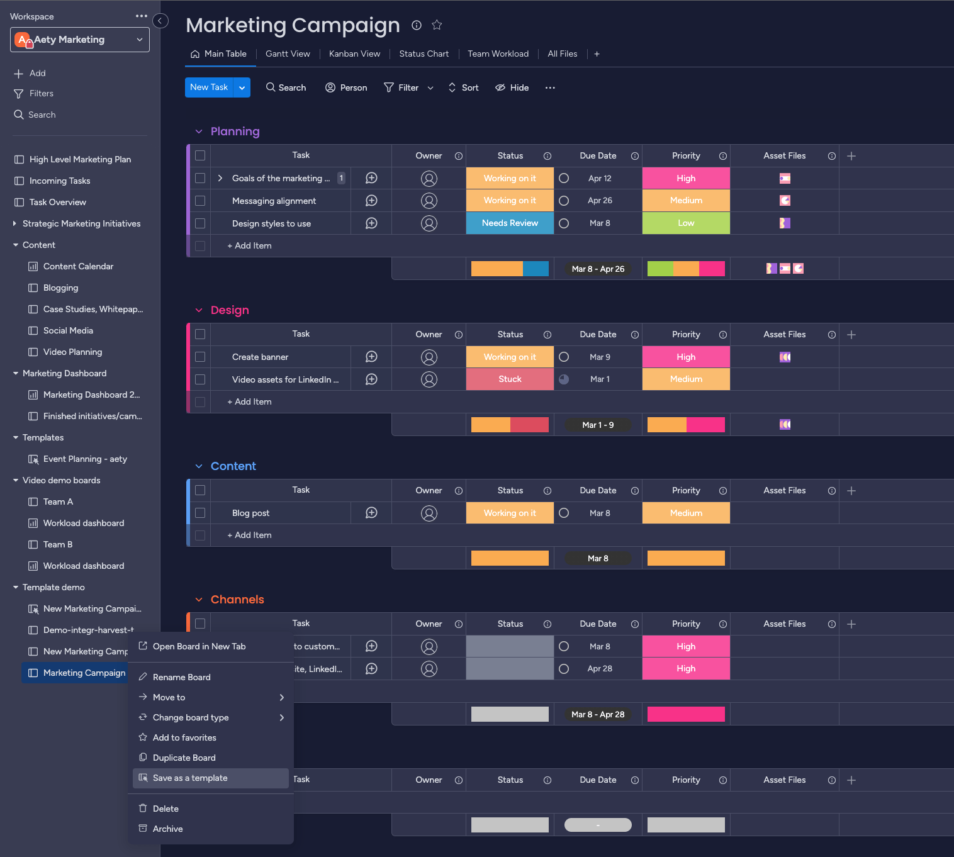The image size is (954, 857).
Task: Select Rename Board in context menu
Action: [211, 678]
